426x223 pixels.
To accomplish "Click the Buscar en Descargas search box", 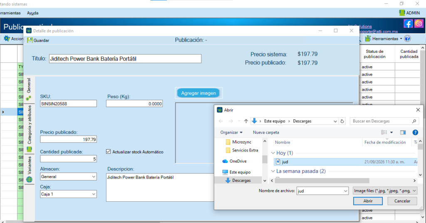I will [384, 121].
